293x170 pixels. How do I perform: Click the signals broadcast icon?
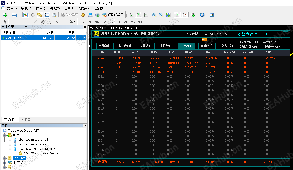97,15
